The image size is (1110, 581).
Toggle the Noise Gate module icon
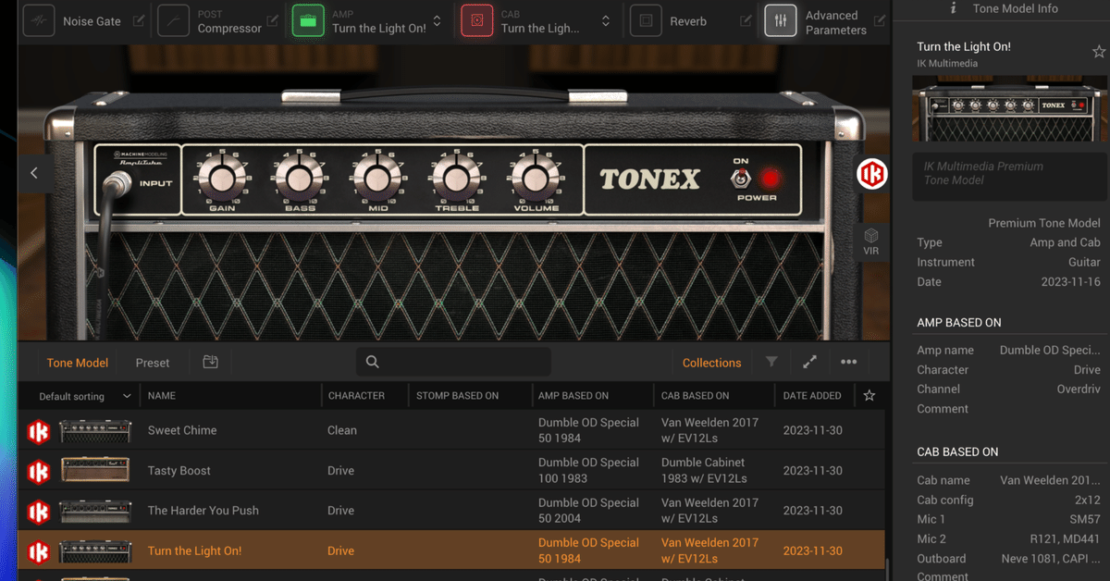tap(39, 20)
